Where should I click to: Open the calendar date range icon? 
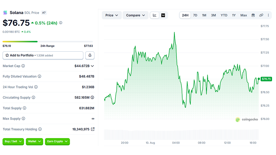click(x=253, y=15)
